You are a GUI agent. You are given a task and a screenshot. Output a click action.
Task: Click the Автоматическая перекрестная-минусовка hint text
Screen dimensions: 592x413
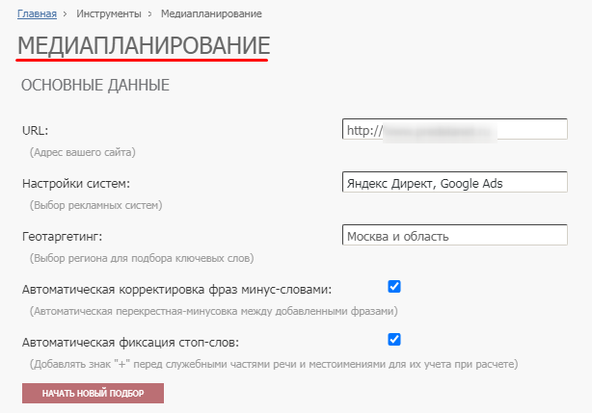[214, 311]
